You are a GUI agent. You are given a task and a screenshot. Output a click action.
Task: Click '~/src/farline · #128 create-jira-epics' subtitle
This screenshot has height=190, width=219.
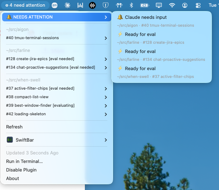151,42
